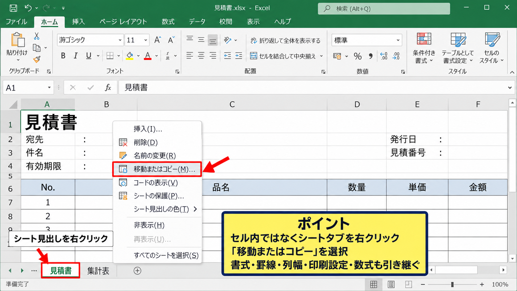Click the Cut scissors icon
This screenshot has width=517, height=291.
37,36
